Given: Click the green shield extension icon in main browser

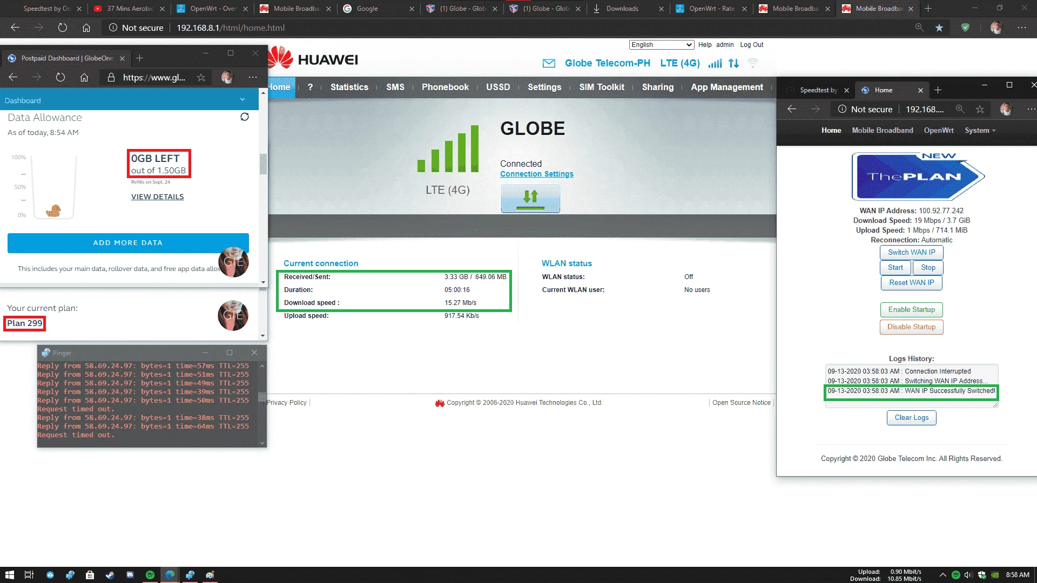Looking at the screenshot, I should click(965, 28).
